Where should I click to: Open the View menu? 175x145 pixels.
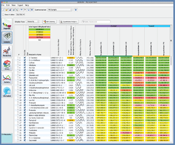[x=13, y=5]
